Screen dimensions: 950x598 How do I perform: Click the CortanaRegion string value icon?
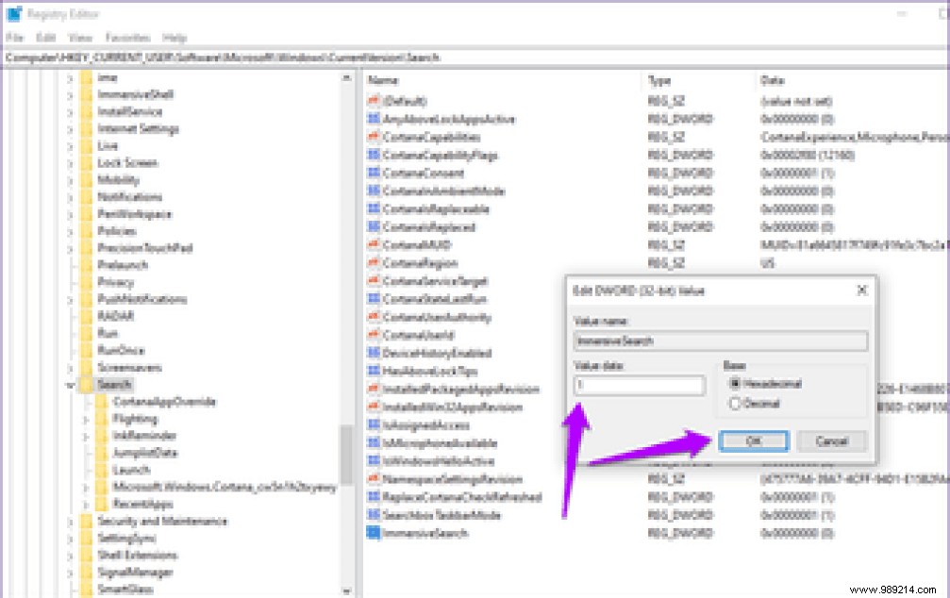373,263
